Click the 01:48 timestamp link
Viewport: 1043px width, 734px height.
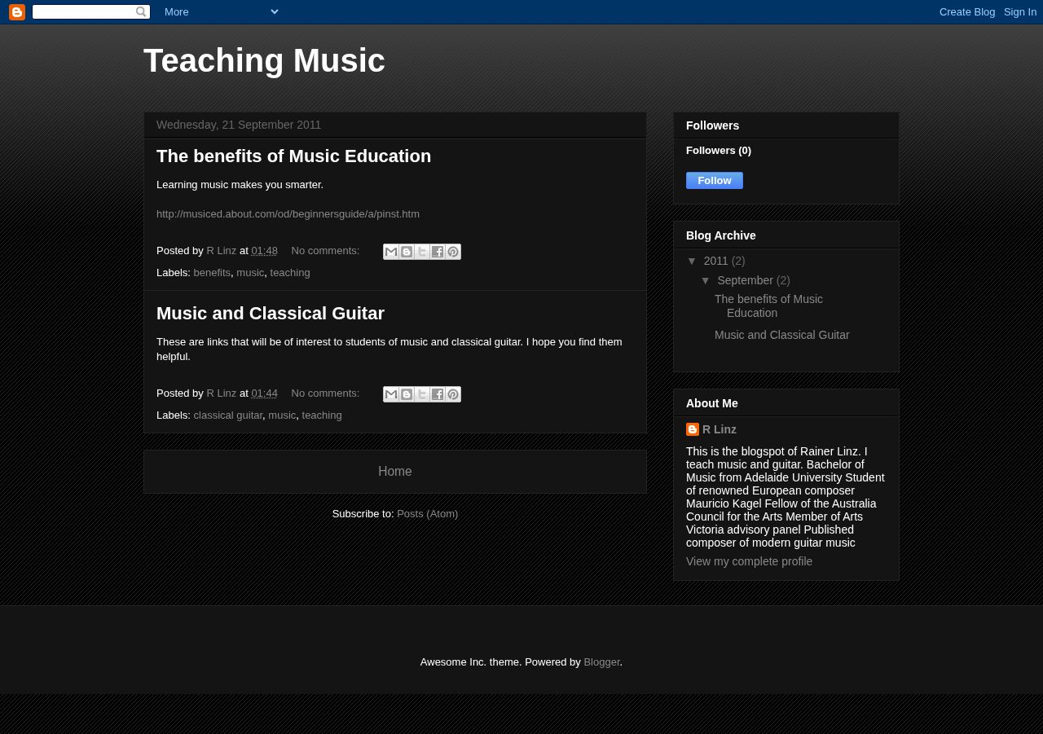(x=264, y=251)
